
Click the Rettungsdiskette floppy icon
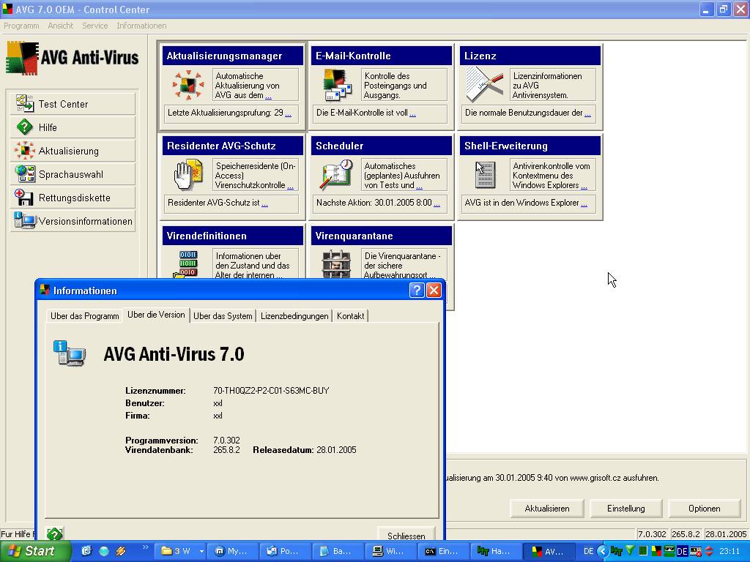(x=24, y=198)
